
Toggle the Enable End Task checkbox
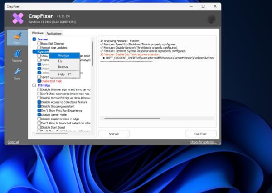coord(39,81)
